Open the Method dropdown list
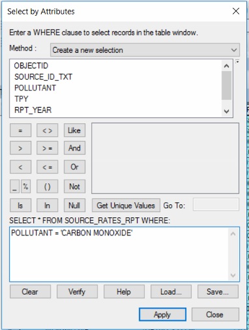The width and height of the screenshot is (249, 330). click(145, 50)
